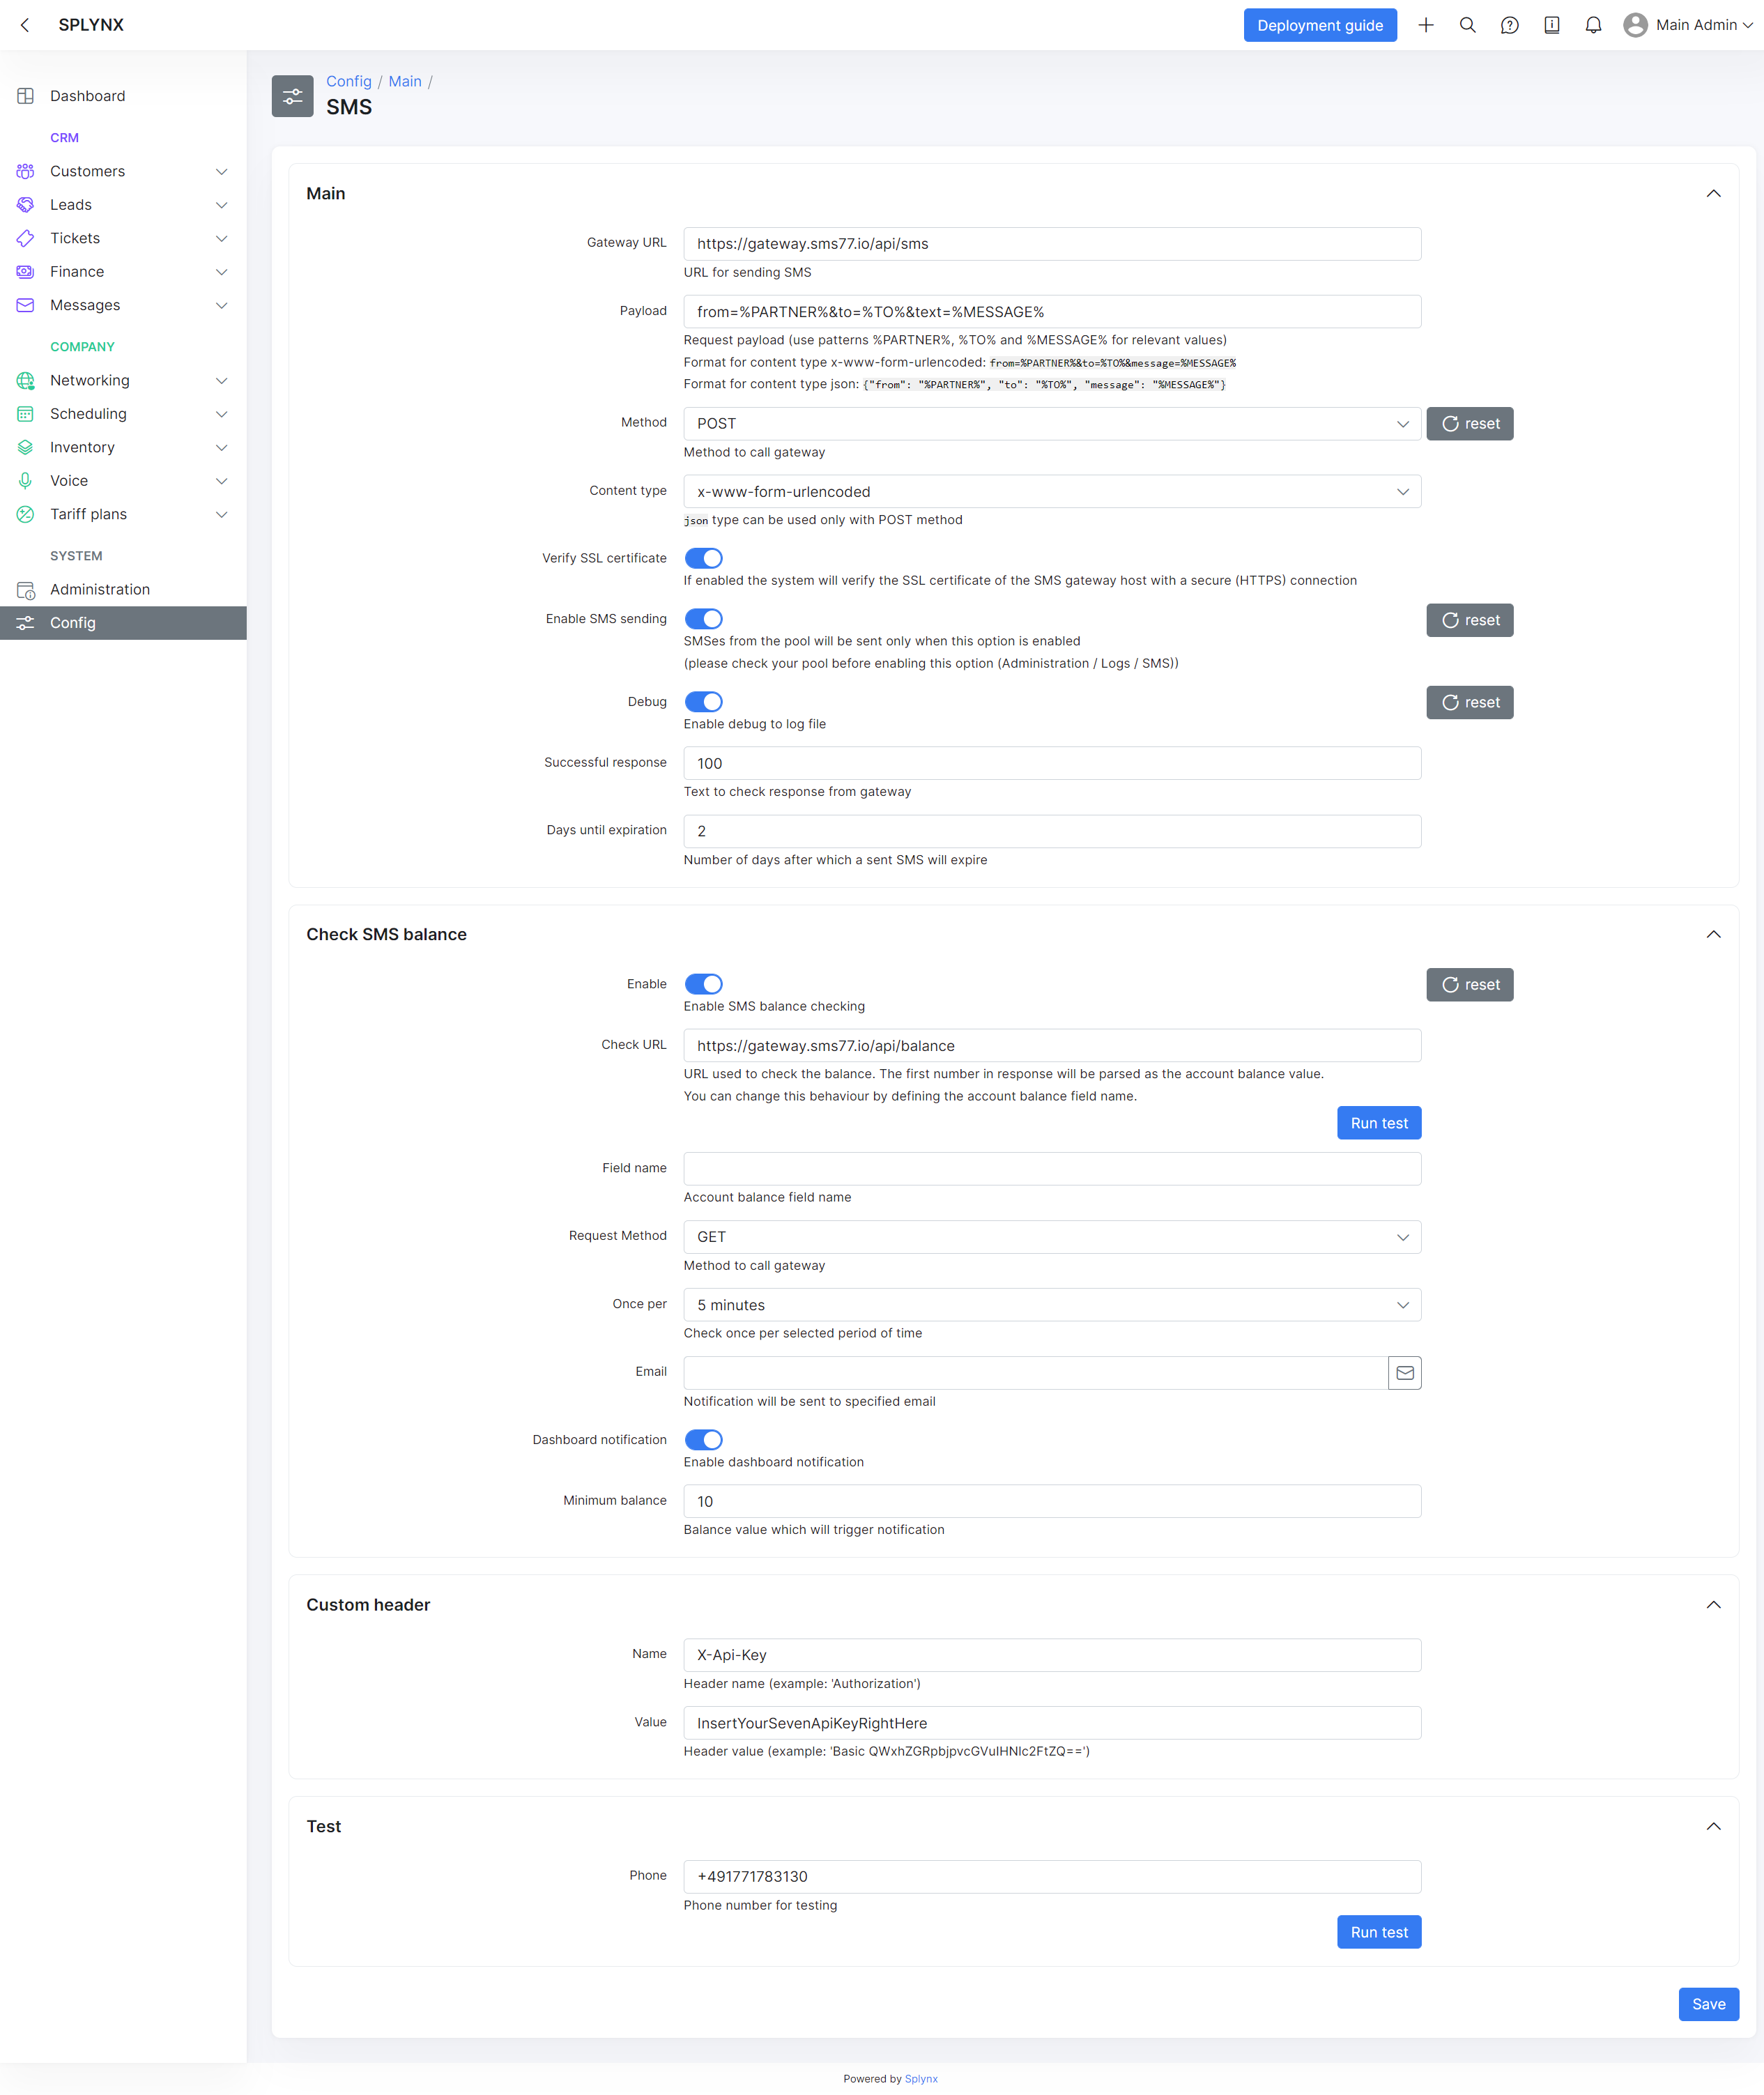The width and height of the screenshot is (1764, 2095).
Task: Click the search magnifier icon in header
Action: tap(1467, 25)
